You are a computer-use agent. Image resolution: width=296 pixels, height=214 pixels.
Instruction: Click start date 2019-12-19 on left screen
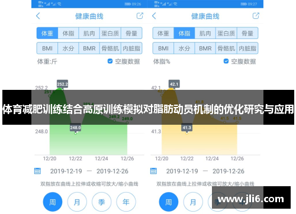(66, 171)
